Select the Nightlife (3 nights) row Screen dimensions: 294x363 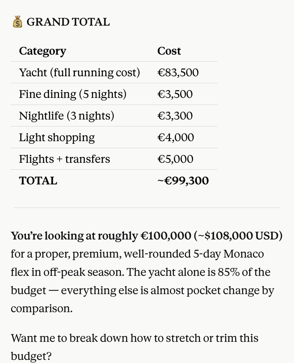pos(114,116)
